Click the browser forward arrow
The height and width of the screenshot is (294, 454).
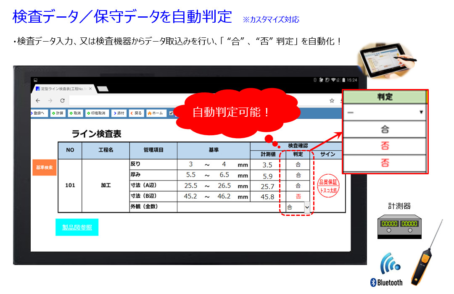pyautogui.click(x=50, y=101)
